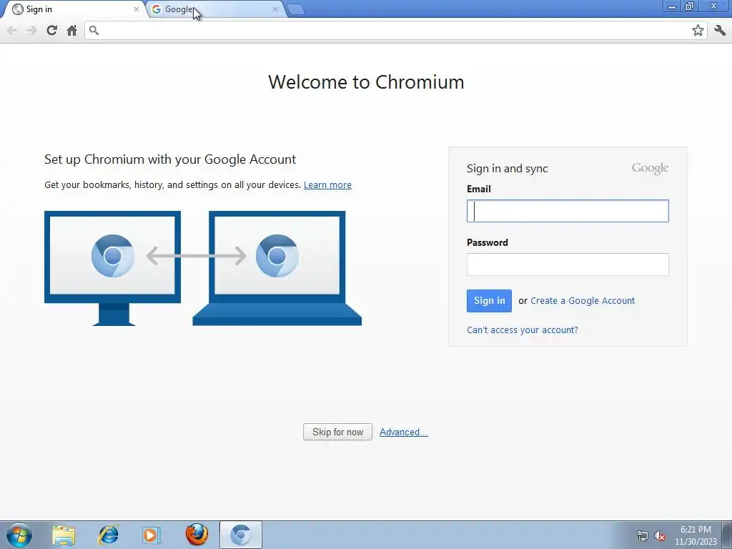Reload the page with the refresh icon

coord(51,30)
